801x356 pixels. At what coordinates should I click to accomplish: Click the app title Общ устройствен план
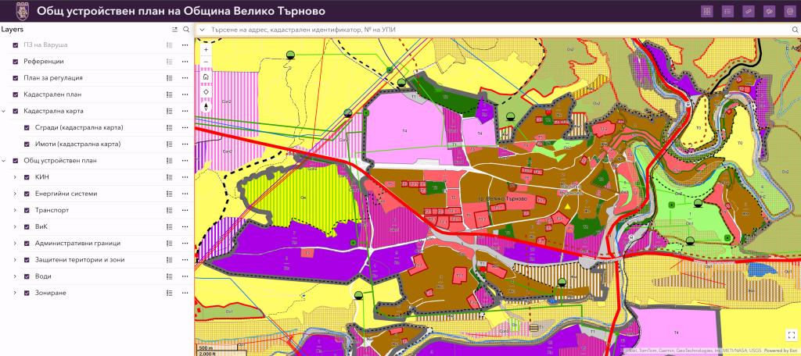click(181, 11)
